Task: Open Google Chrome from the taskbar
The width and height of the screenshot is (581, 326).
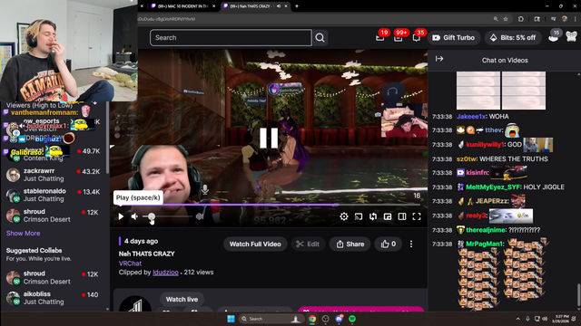Action: 312,319
